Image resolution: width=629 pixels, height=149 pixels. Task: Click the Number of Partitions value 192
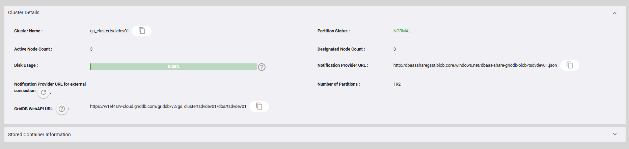[x=397, y=84]
